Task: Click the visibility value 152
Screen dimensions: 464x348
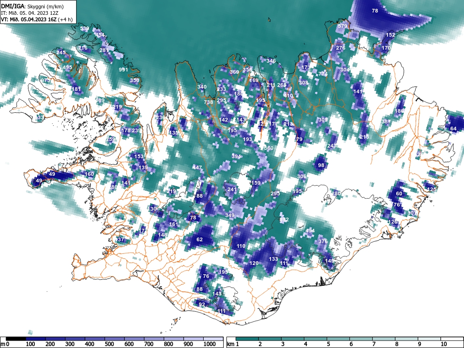Action: click(x=391, y=35)
